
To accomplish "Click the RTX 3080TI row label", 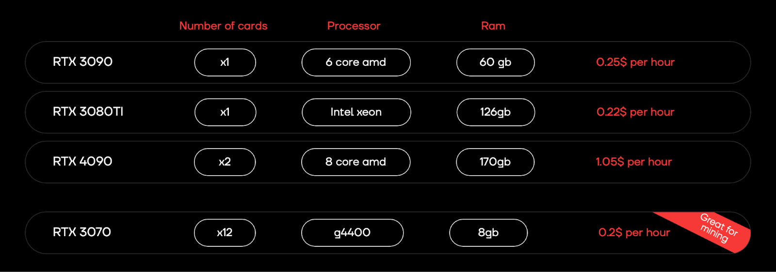I will coord(88,112).
